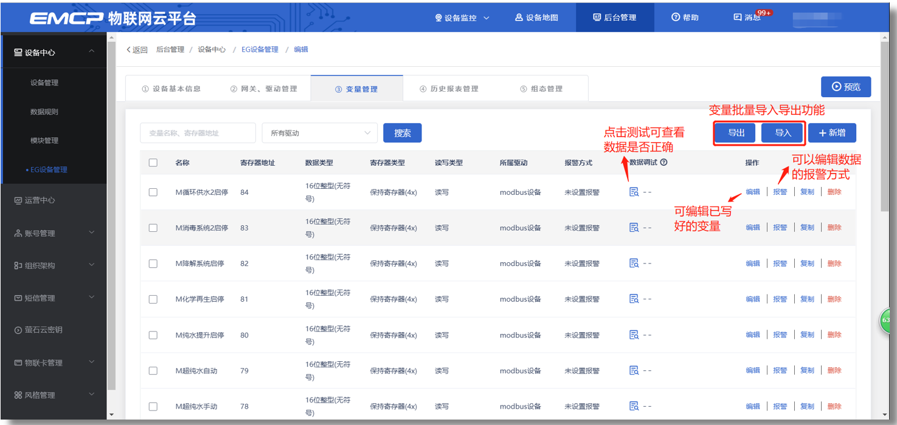The width and height of the screenshot is (897, 425).
Task: Click the 导出 export button
Action: coord(736,133)
